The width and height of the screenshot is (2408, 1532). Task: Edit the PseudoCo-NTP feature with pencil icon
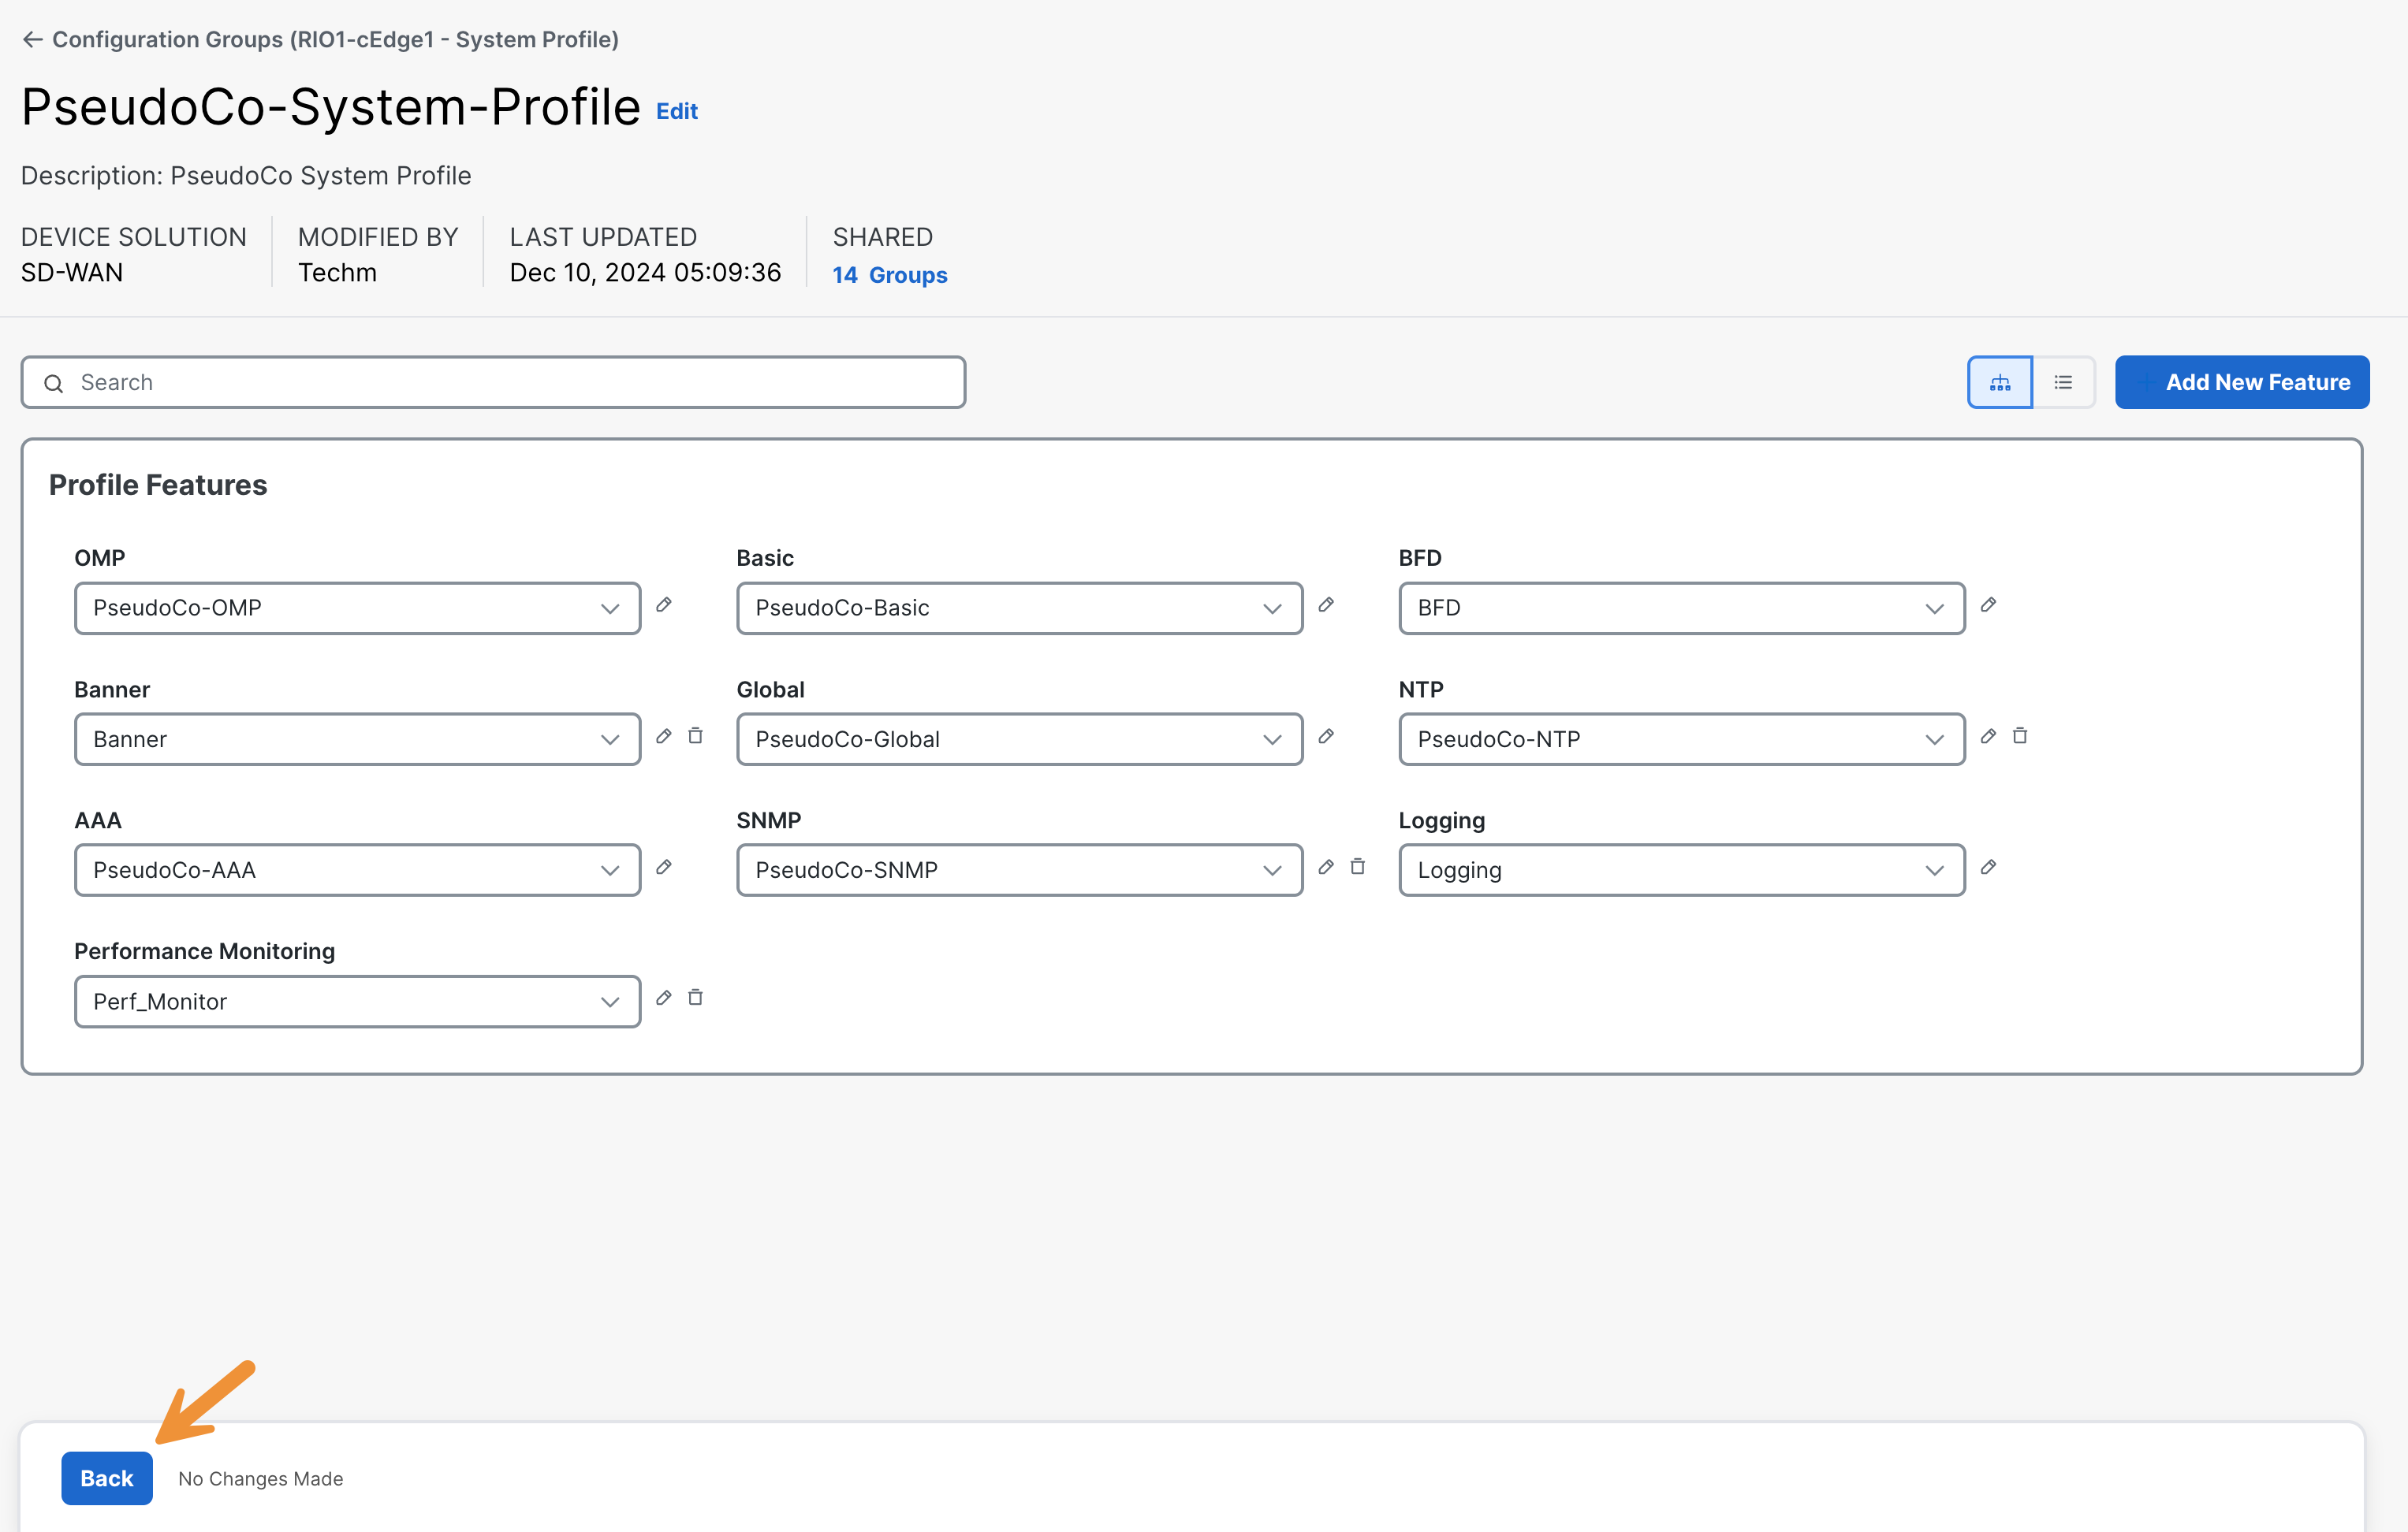point(1988,737)
